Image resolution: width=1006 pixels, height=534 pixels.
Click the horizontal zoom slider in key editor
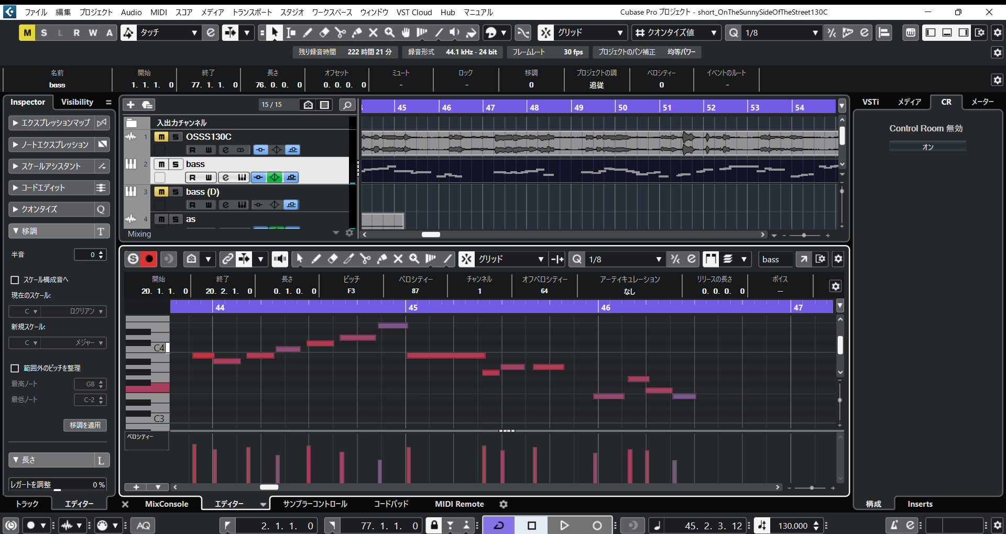click(x=811, y=488)
